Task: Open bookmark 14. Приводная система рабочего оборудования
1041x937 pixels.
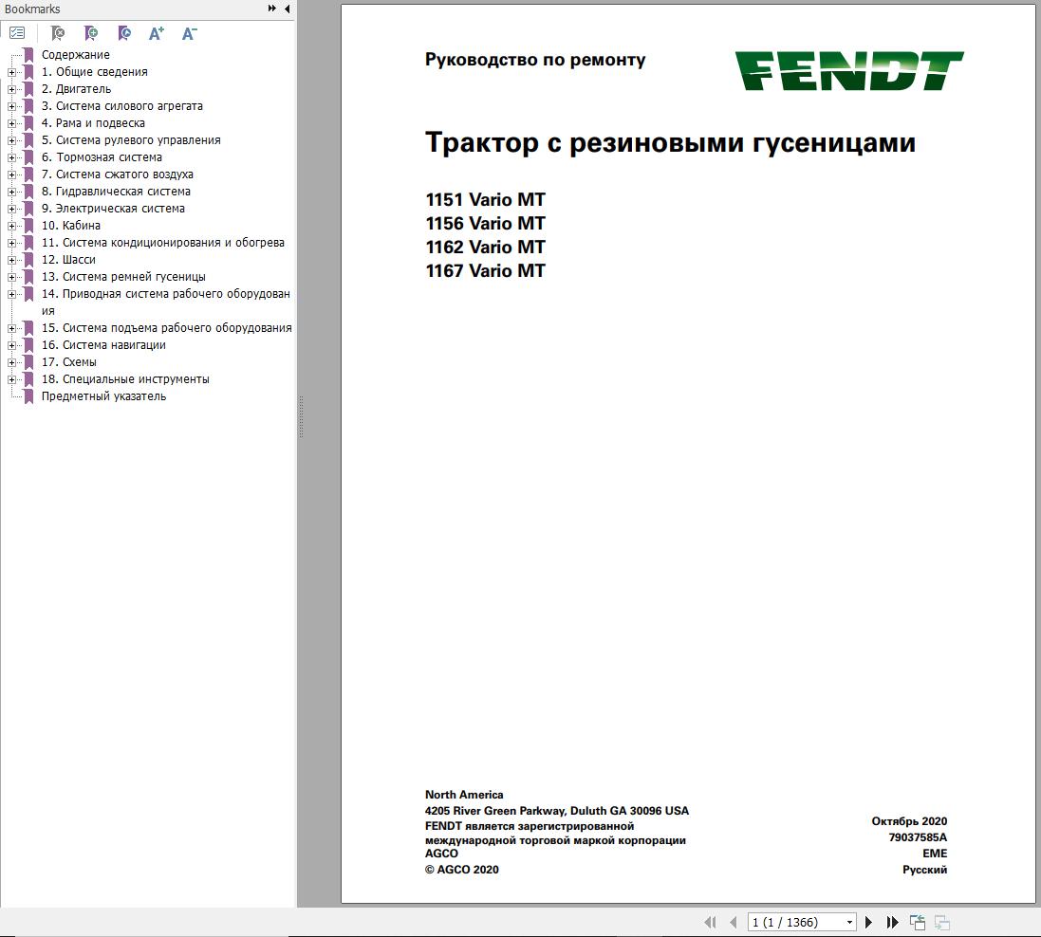Action: click(166, 302)
